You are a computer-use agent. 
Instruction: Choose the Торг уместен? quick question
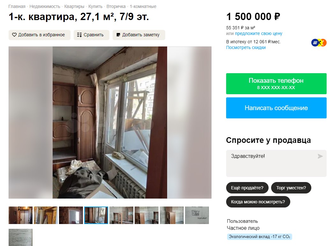pyautogui.click(x=291, y=188)
